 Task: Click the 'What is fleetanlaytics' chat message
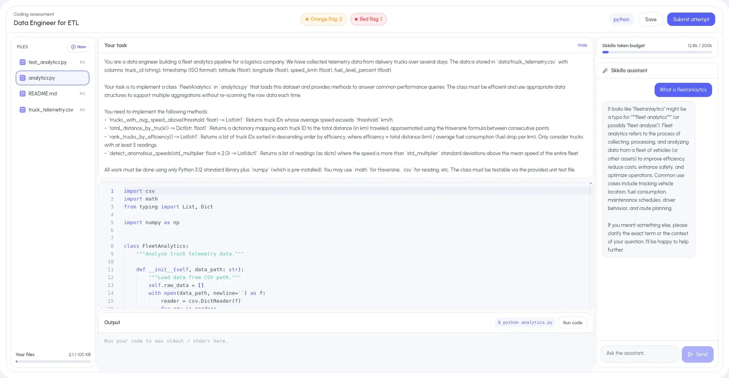[x=683, y=90]
